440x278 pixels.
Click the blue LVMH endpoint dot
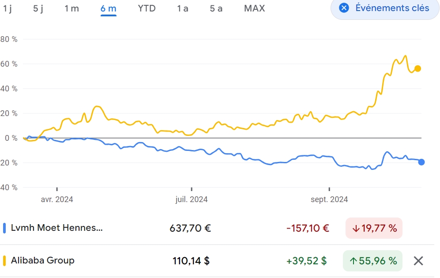click(421, 162)
